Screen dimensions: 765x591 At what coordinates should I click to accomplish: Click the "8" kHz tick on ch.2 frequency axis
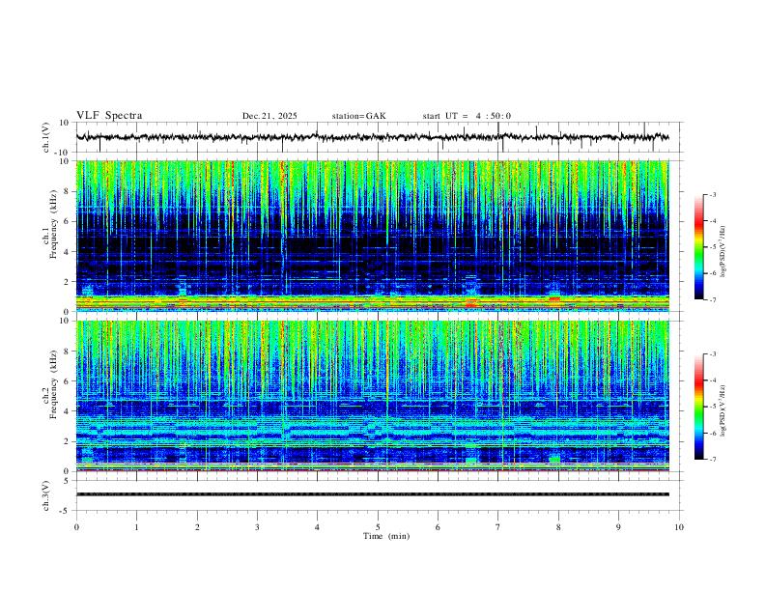[x=67, y=352]
